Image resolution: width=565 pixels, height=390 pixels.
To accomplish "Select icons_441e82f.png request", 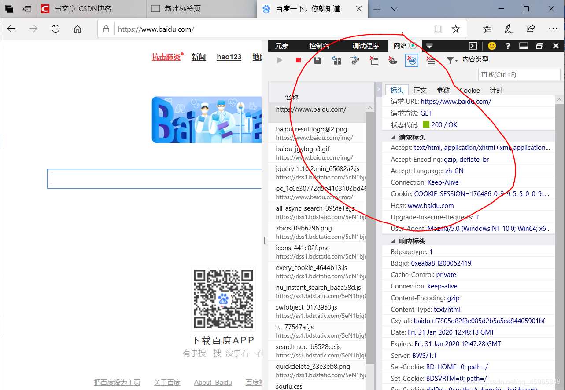I will coord(317,251).
